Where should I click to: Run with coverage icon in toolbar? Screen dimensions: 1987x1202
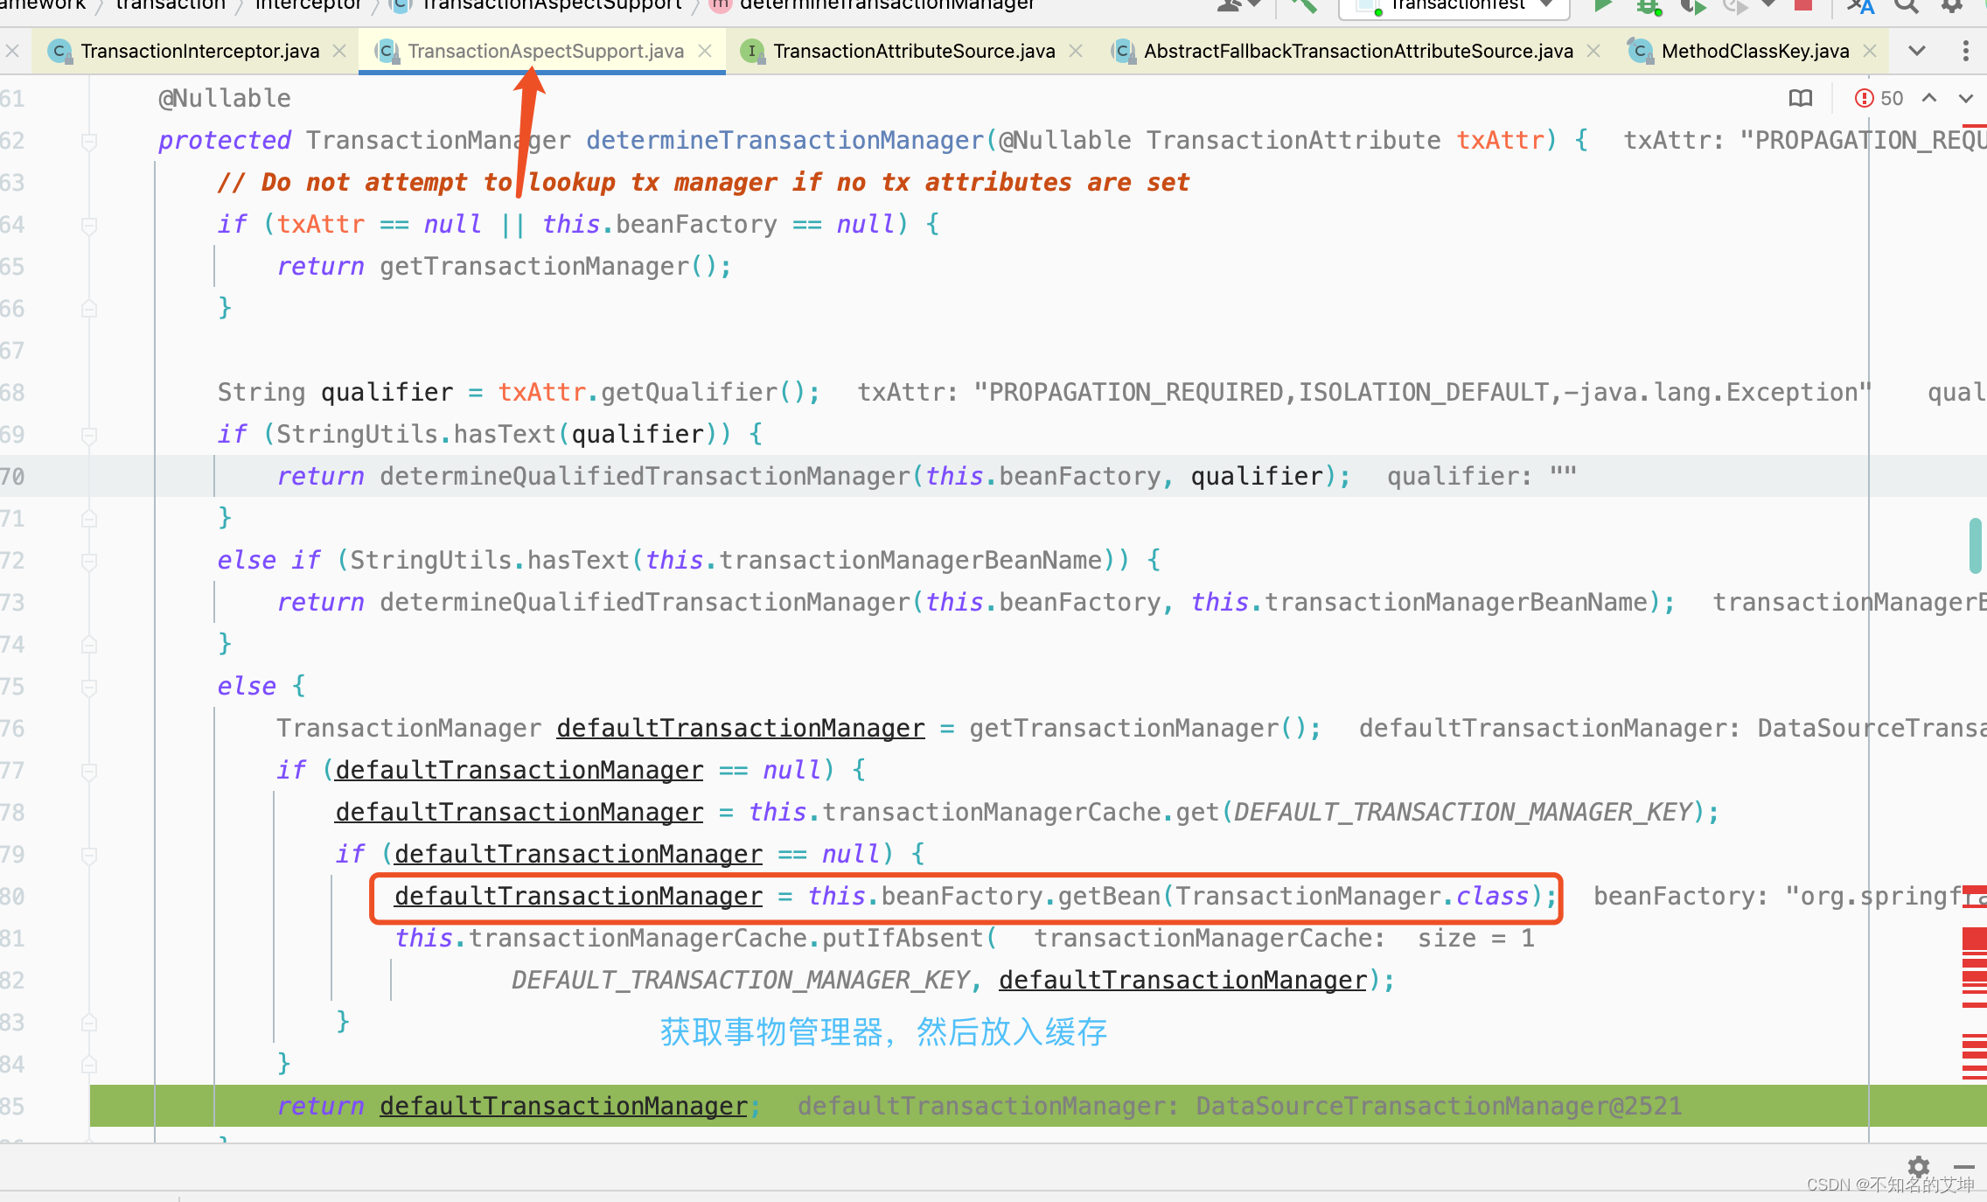[x=1693, y=5]
